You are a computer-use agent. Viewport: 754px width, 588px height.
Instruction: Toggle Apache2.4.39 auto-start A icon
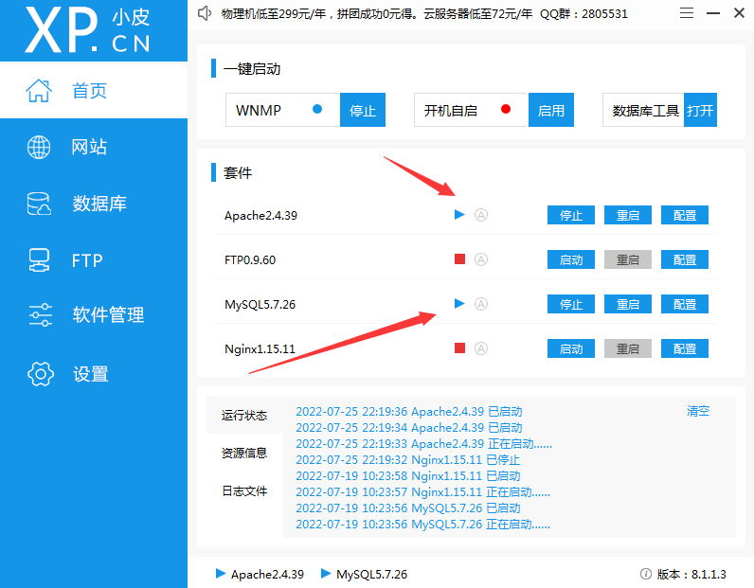481,215
